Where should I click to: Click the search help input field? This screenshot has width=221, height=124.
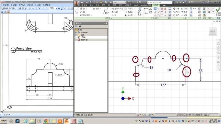[x=160, y=2]
